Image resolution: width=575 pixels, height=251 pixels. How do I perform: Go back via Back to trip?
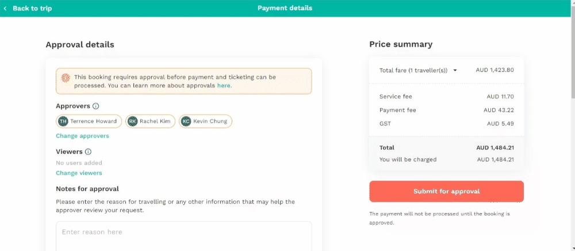click(28, 8)
